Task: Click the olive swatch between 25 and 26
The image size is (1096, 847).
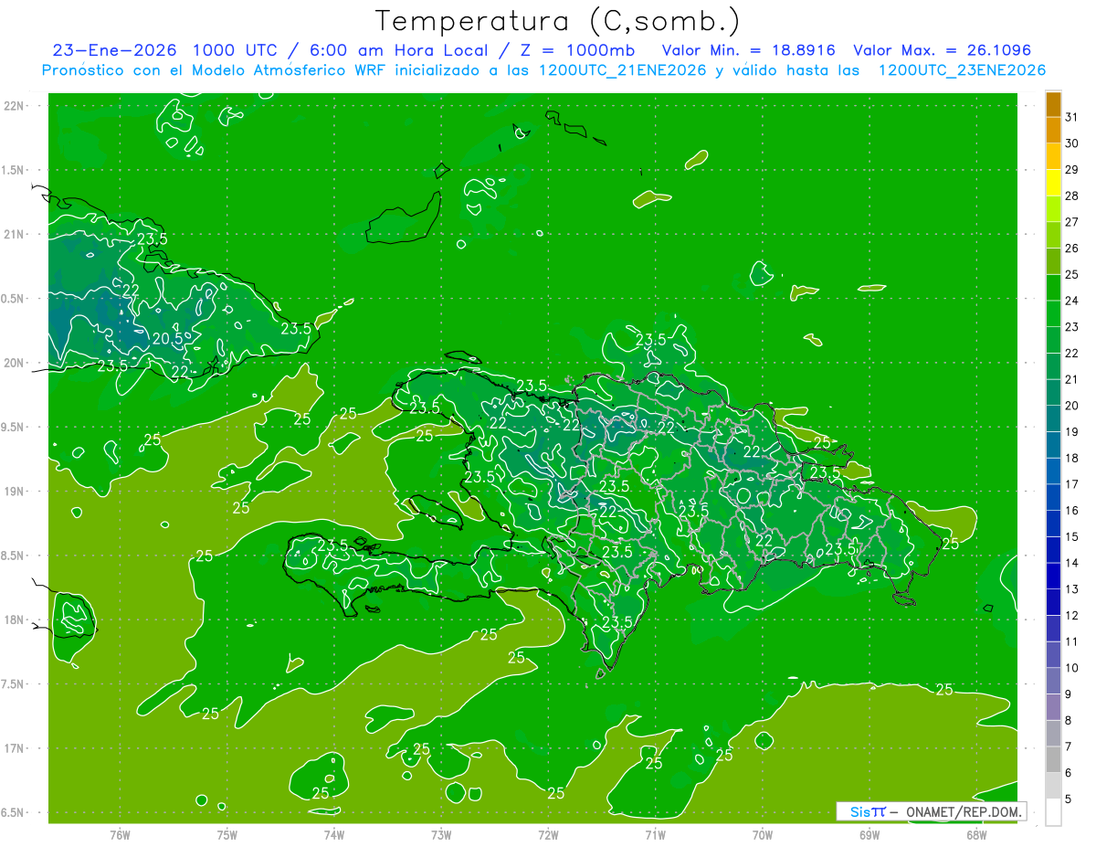Action: (x=1053, y=261)
